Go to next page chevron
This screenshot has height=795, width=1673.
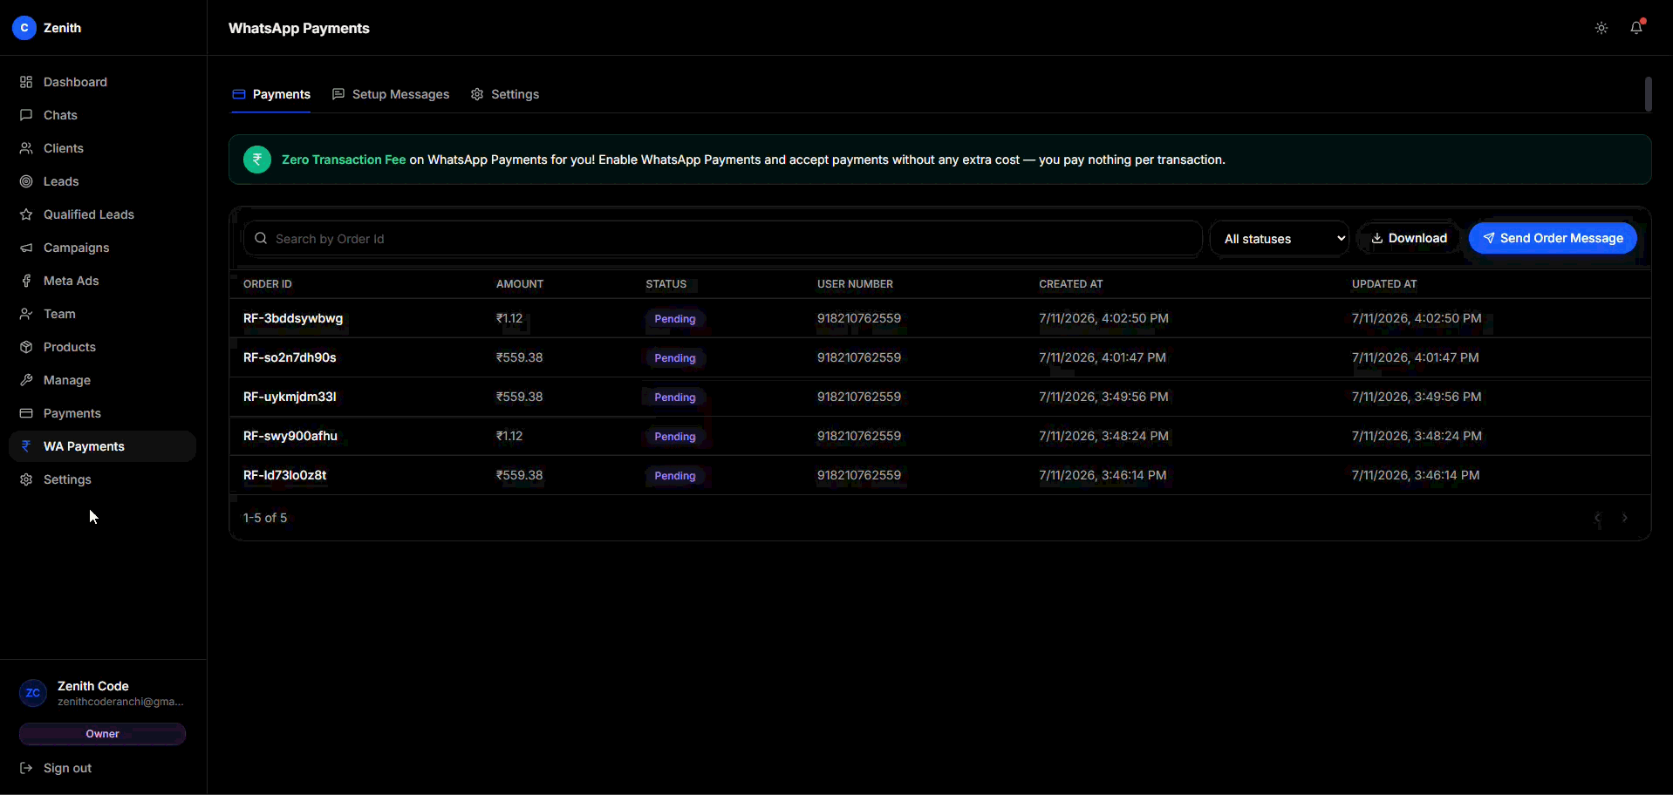(1624, 518)
